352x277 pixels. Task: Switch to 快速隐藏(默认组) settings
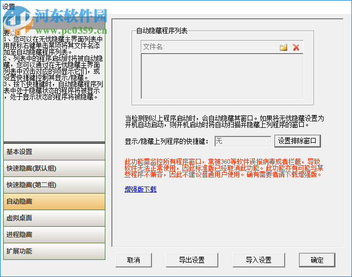[x=55, y=168]
